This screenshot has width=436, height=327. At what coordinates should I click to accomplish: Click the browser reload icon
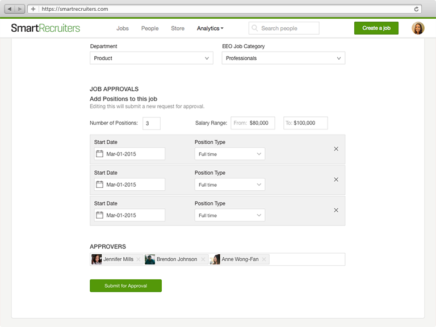pyautogui.click(x=416, y=9)
